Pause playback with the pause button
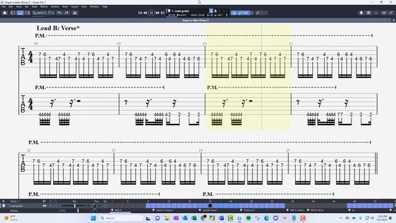 (151, 13)
